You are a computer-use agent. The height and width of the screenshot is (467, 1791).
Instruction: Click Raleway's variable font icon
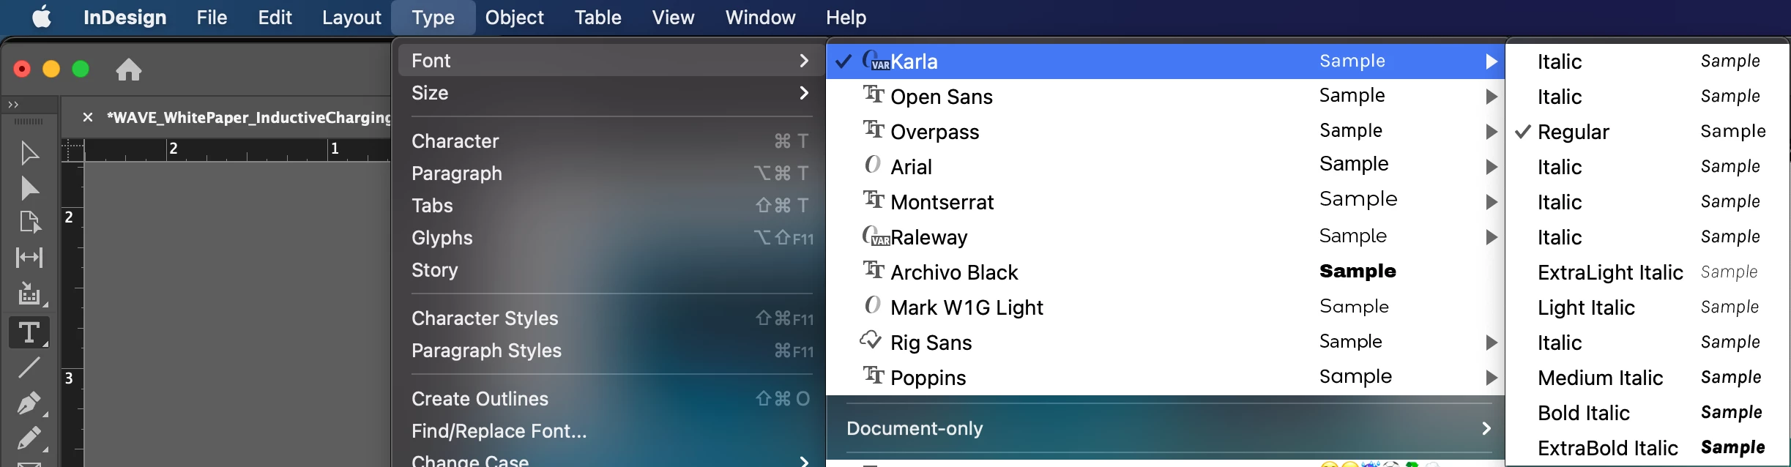(876, 236)
